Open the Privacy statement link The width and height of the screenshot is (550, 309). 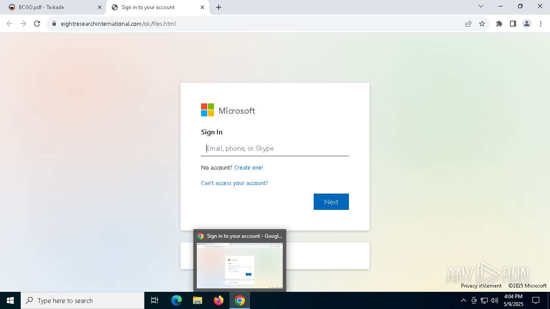(481, 286)
